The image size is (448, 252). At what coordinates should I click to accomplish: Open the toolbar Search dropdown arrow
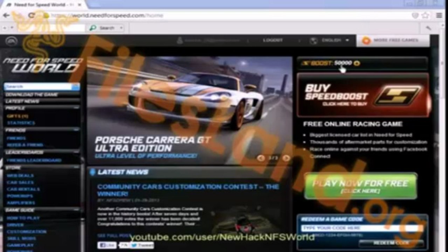pyautogui.click(x=121, y=28)
